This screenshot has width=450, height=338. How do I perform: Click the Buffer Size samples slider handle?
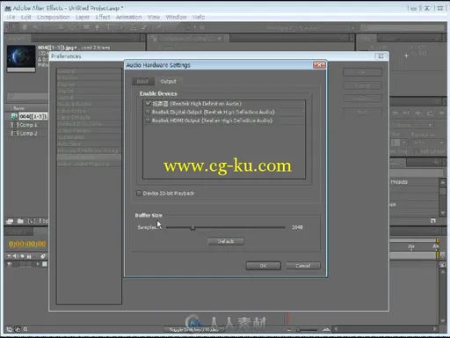192,227
